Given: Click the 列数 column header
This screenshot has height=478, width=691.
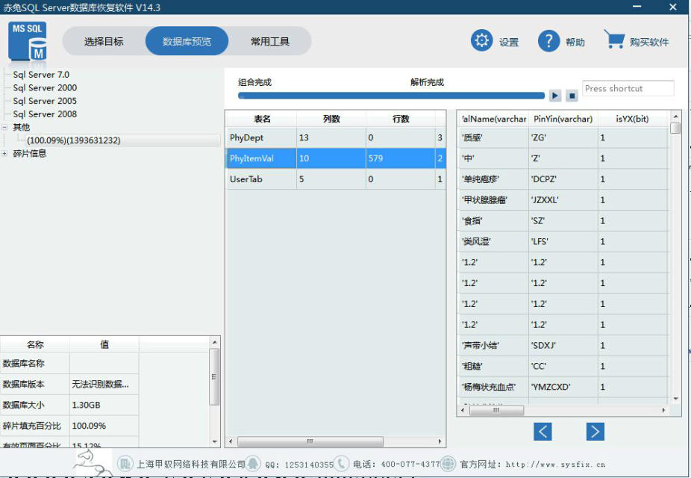Looking at the screenshot, I should (x=331, y=119).
